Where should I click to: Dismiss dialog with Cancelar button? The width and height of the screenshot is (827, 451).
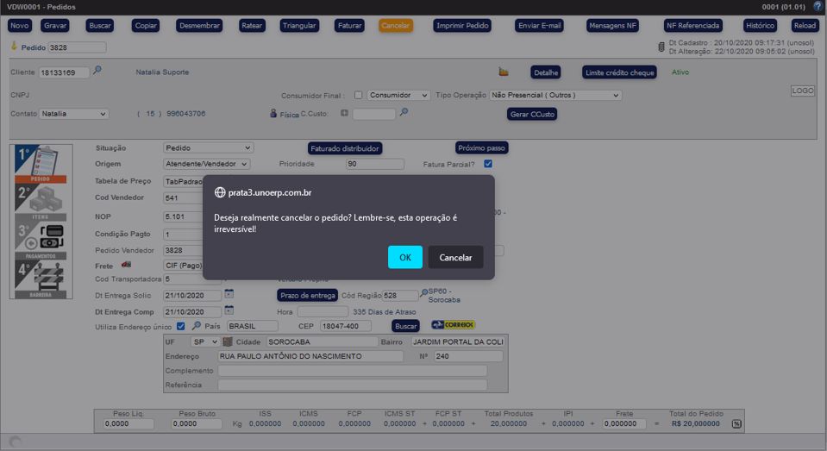(x=455, y=257)
